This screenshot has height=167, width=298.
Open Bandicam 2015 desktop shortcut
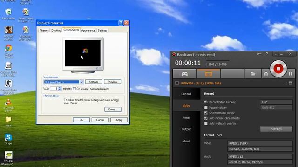[x=26, y=33]
